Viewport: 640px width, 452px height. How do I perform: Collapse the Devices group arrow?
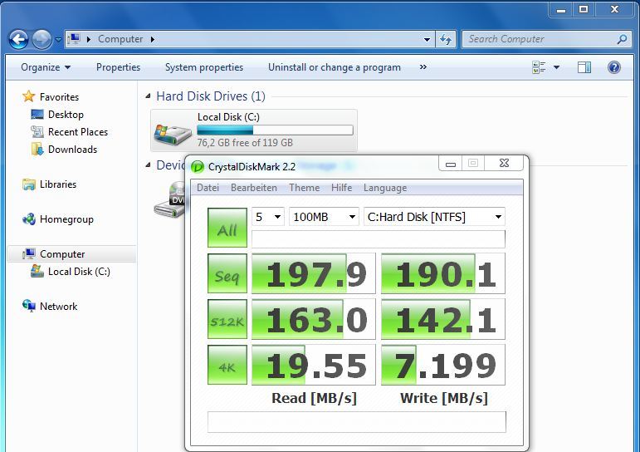pos(148,165)
